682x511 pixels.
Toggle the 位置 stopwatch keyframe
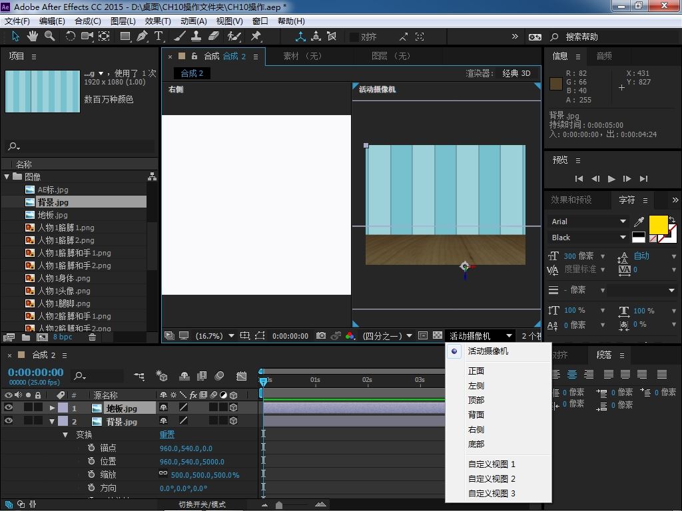(91, 461)
